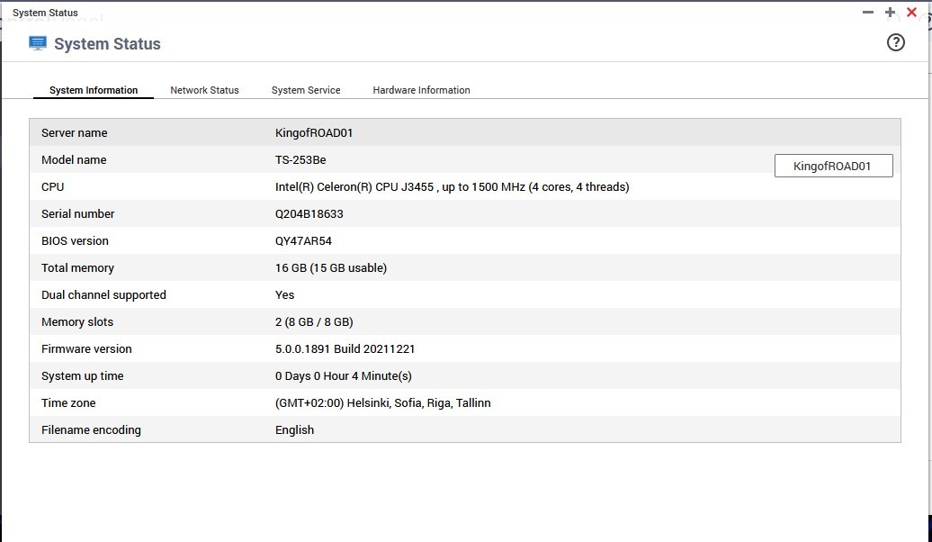Click the Filename encoding English value

point(294,429)
